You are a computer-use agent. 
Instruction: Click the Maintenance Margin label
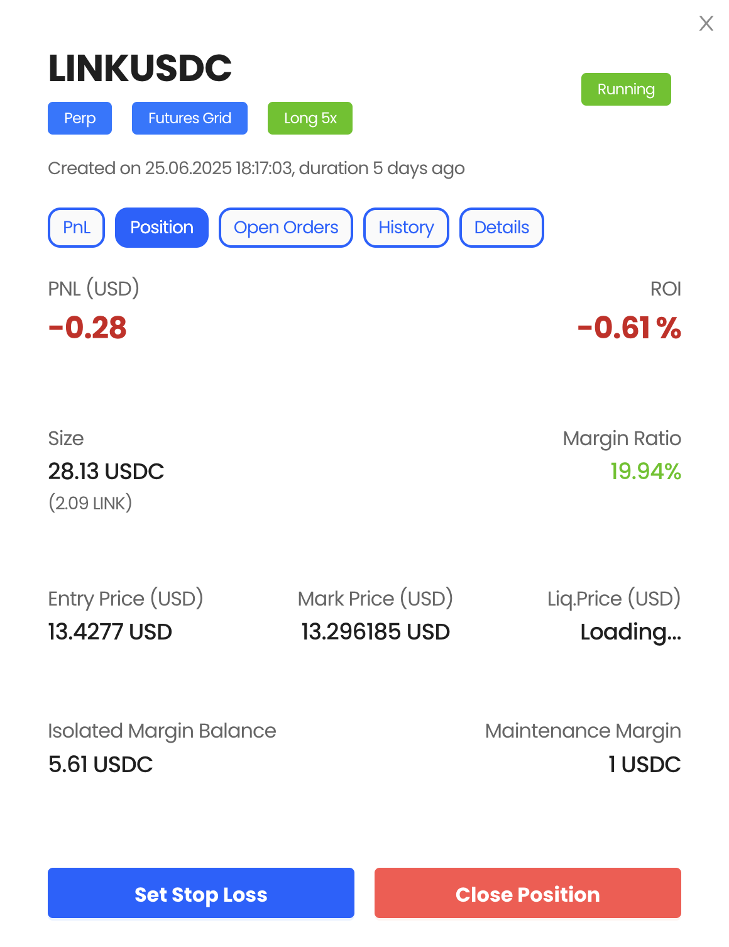click(583, 731)
